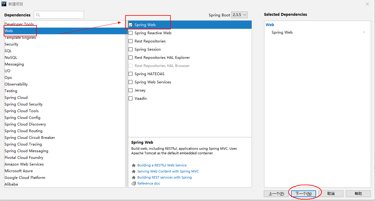Enable Rest Repositories HAL Explorer checkbox
The width and height of the screenshot is (375, 201).
[x=131, y=58]
